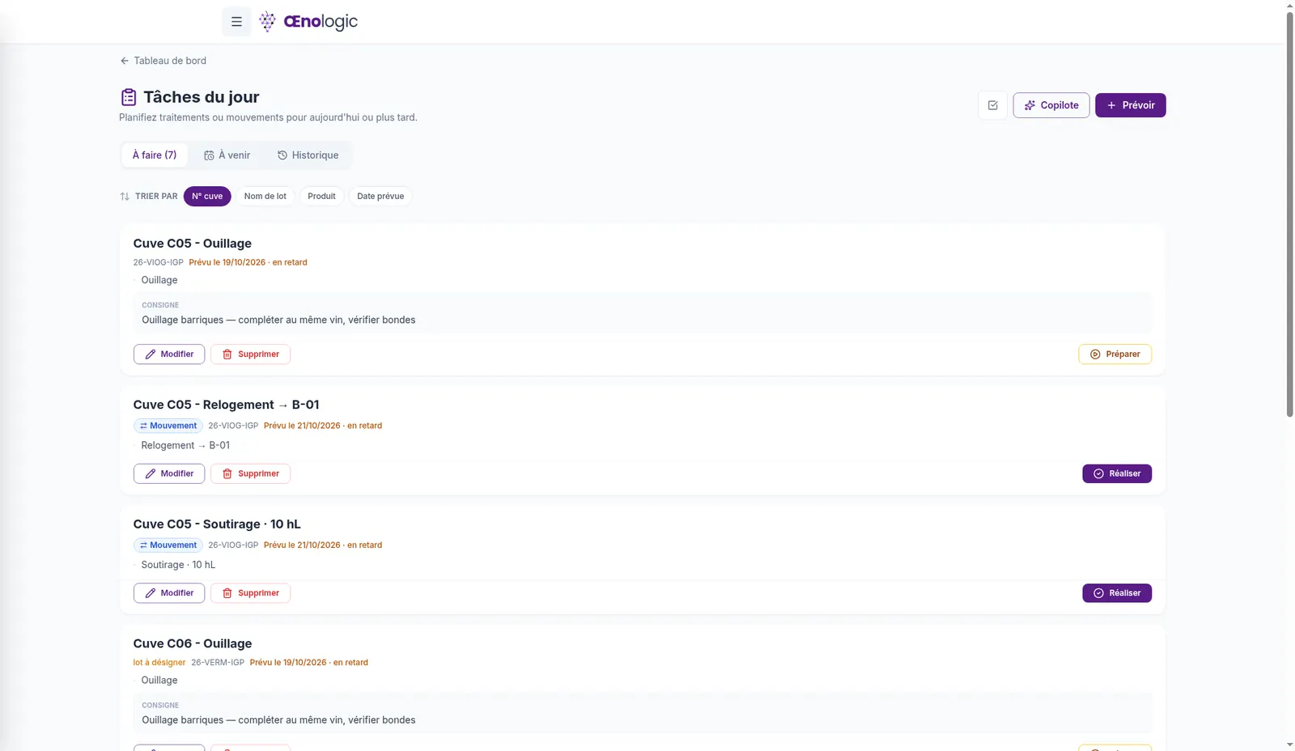Sort tasks by Produit
The image size is (1295, 751).
pyautogui.click(x=321, y=197)
